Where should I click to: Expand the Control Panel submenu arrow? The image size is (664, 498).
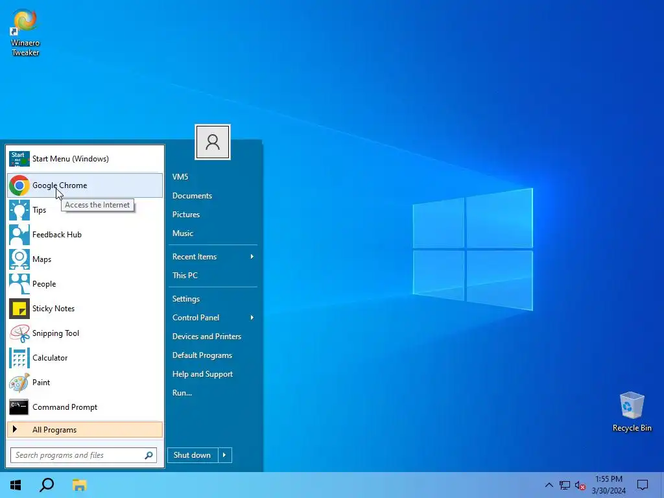pyautogui.click(x=252, y=318)
